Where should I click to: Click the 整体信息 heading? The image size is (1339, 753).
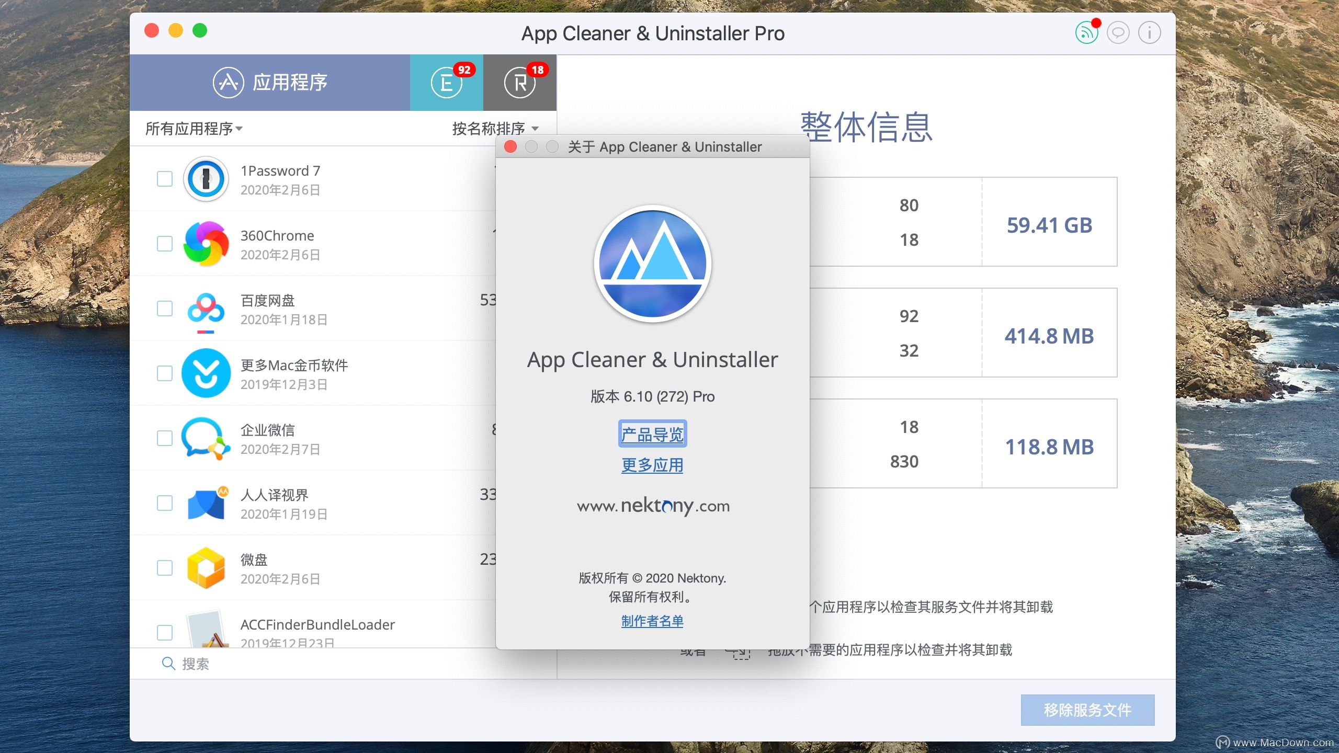[x=867, y=127]
